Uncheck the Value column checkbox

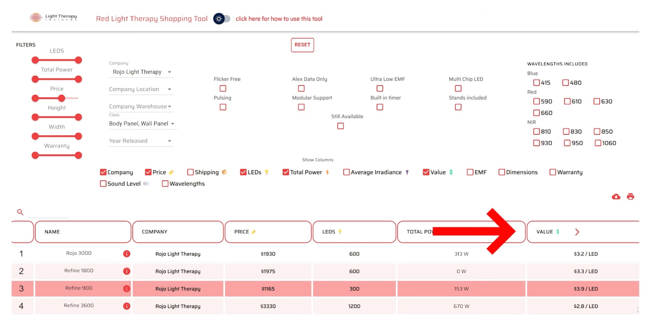coord(426,172)
